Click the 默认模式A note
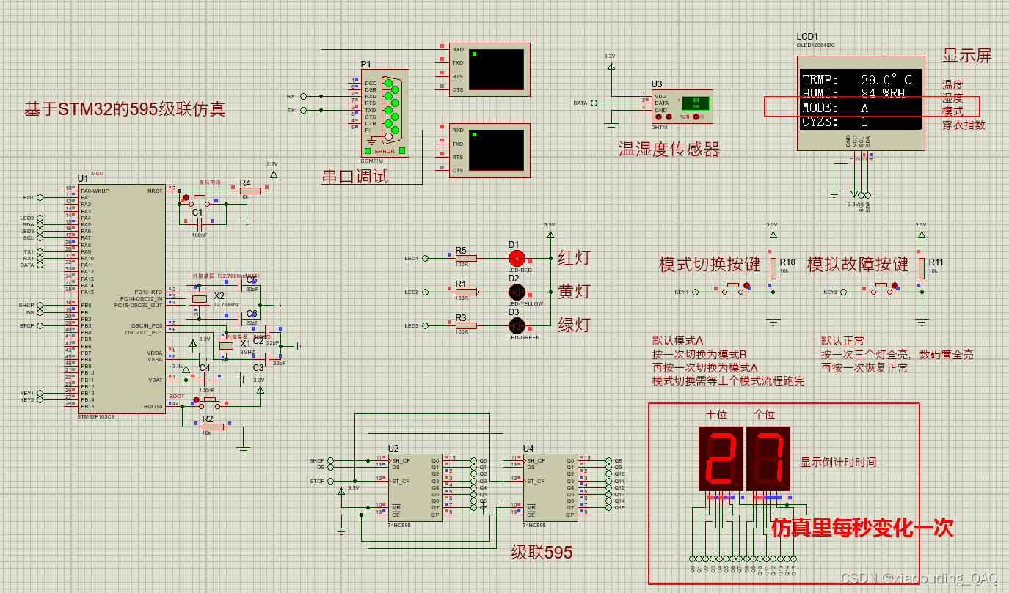Viewport: 1009px width, 593px height. [678, 341]
